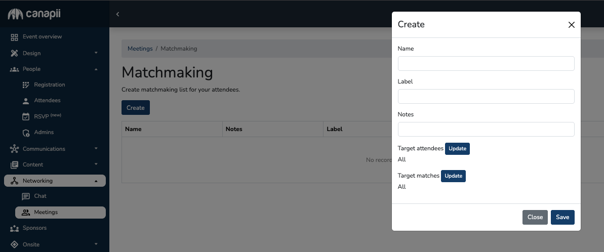Image resolution: width=604 pixels, height=252 pixels.
Task: Click the Registration icon in sidebar
Action: pyautogui.click(x=26, y=85)
